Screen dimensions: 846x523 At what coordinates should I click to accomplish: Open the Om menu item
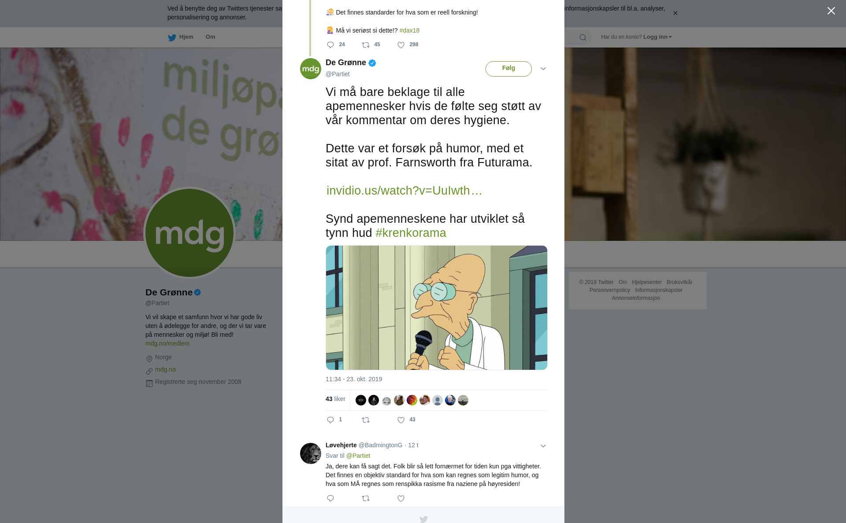pyautogui.click(x=210, y=37)
